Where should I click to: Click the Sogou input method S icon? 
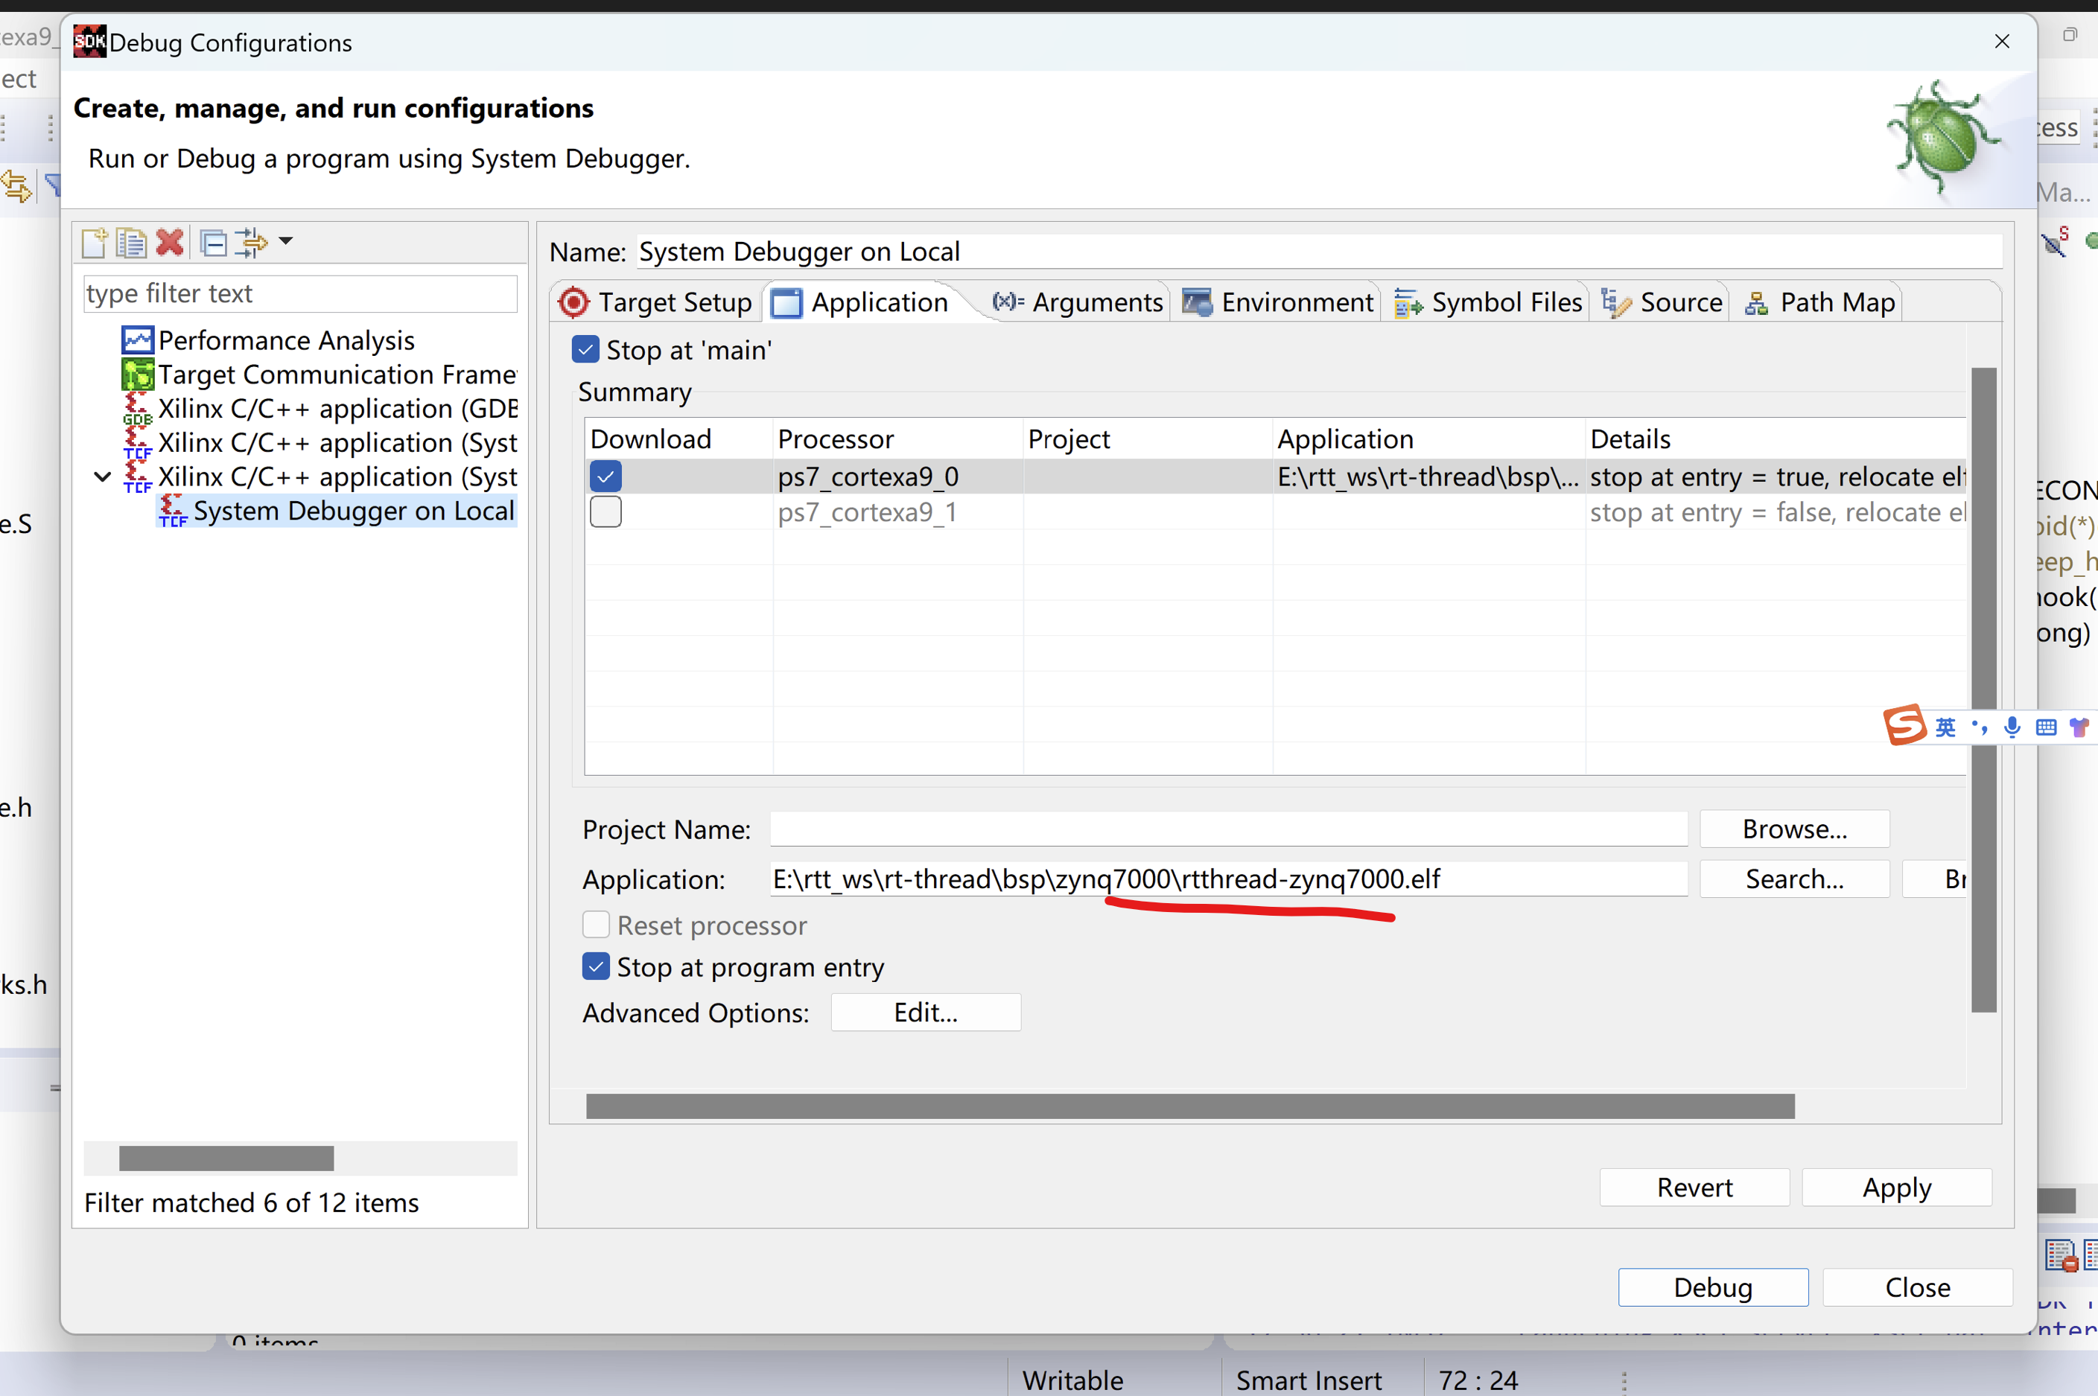[x=1904, y=724]
